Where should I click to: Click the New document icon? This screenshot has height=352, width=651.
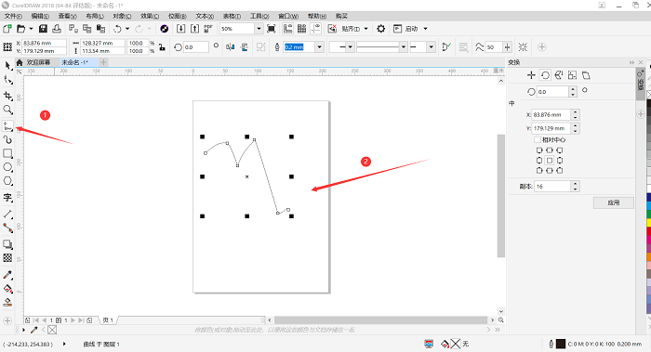tap(7, 29)
